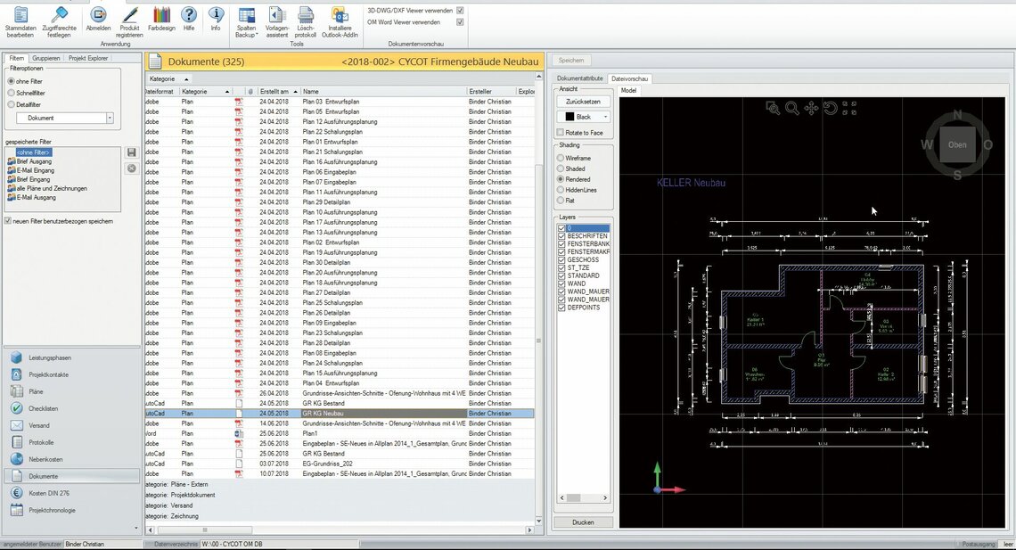The height and width of the screenshot is (550, 1016).
Task: Select the pan tool in CAD preview
Action: click(x=811, y=108)
